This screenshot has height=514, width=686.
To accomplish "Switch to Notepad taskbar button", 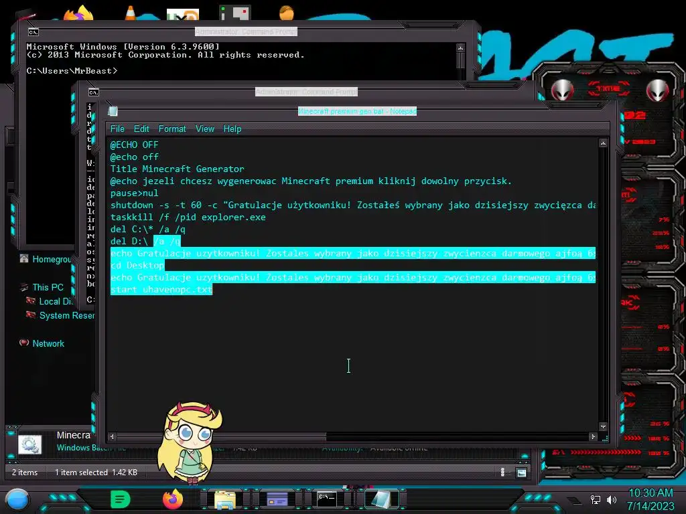I will (381, 499).
